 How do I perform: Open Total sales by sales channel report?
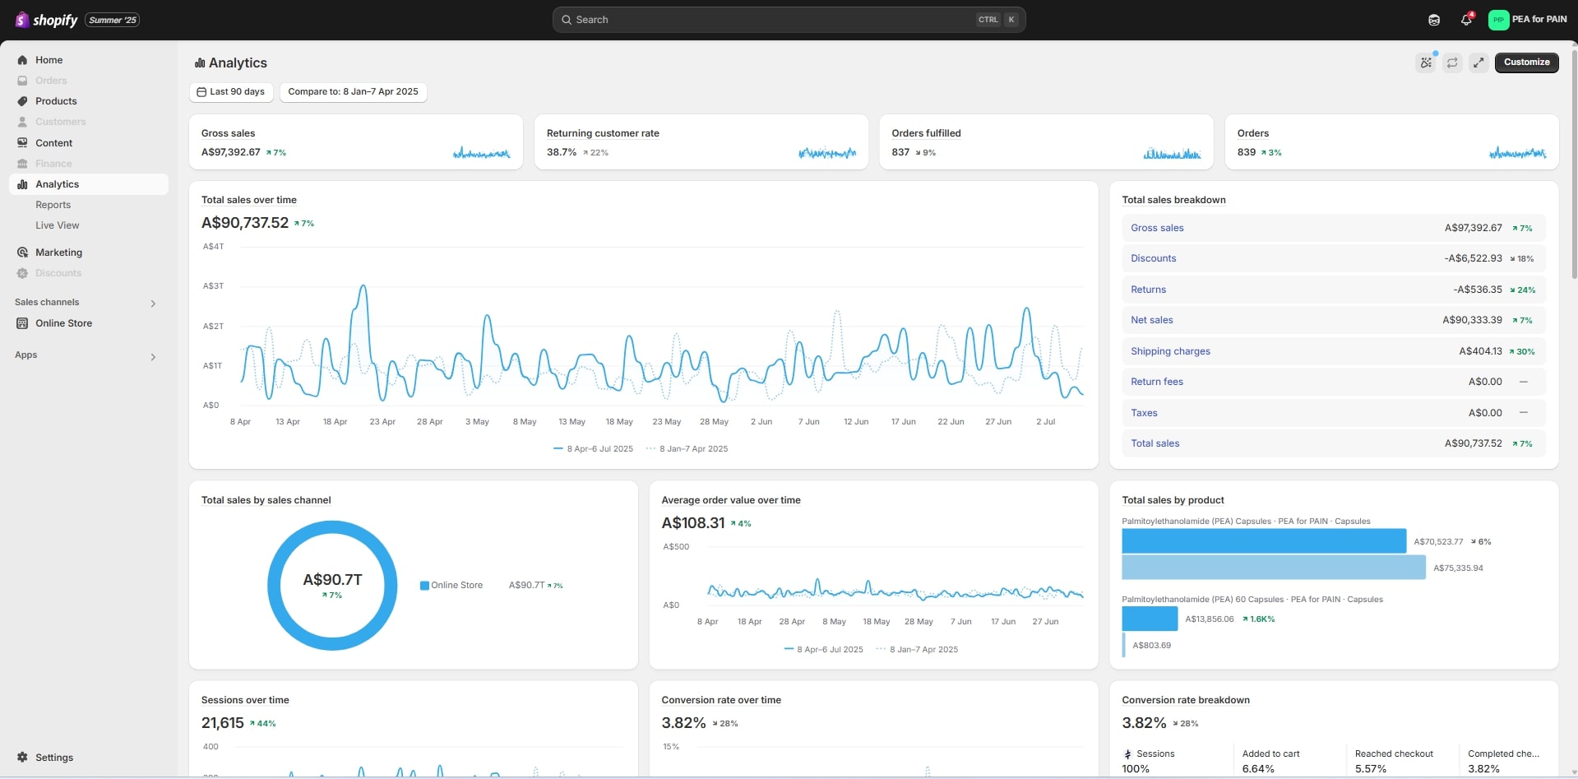(266, 500)
